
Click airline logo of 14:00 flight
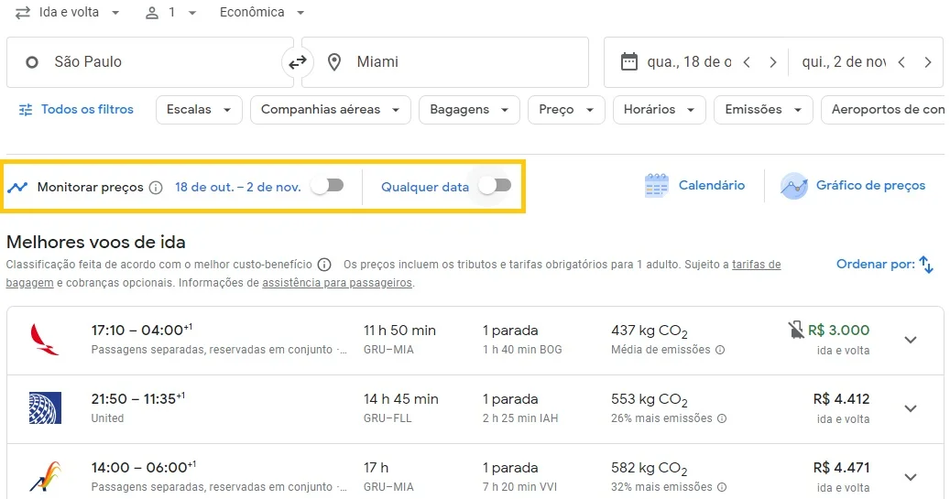[45, 477]
